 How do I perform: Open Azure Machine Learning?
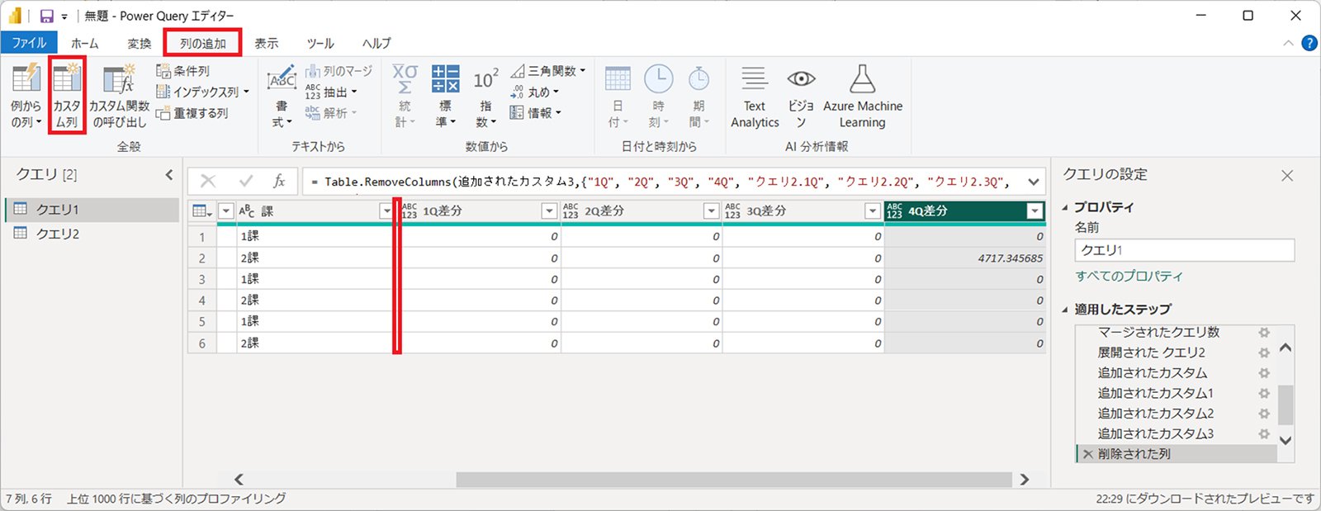coord(863,96)
